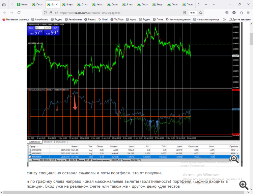Open the tracking protection shield icon
This screenshot has height=194, width=253.
coord(45,13)
